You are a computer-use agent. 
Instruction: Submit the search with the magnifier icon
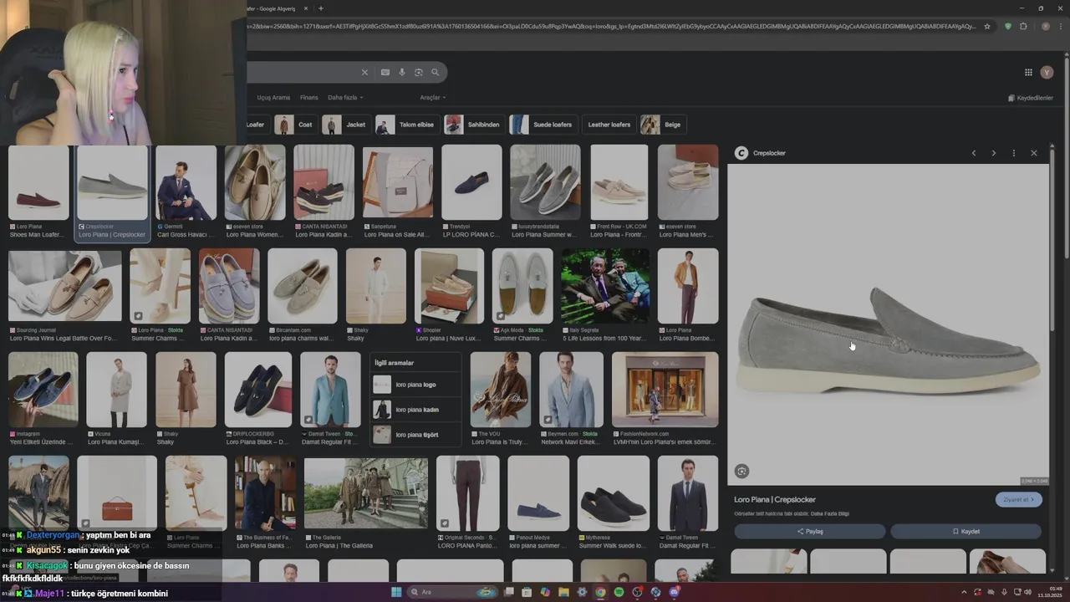tap(435, 73)
